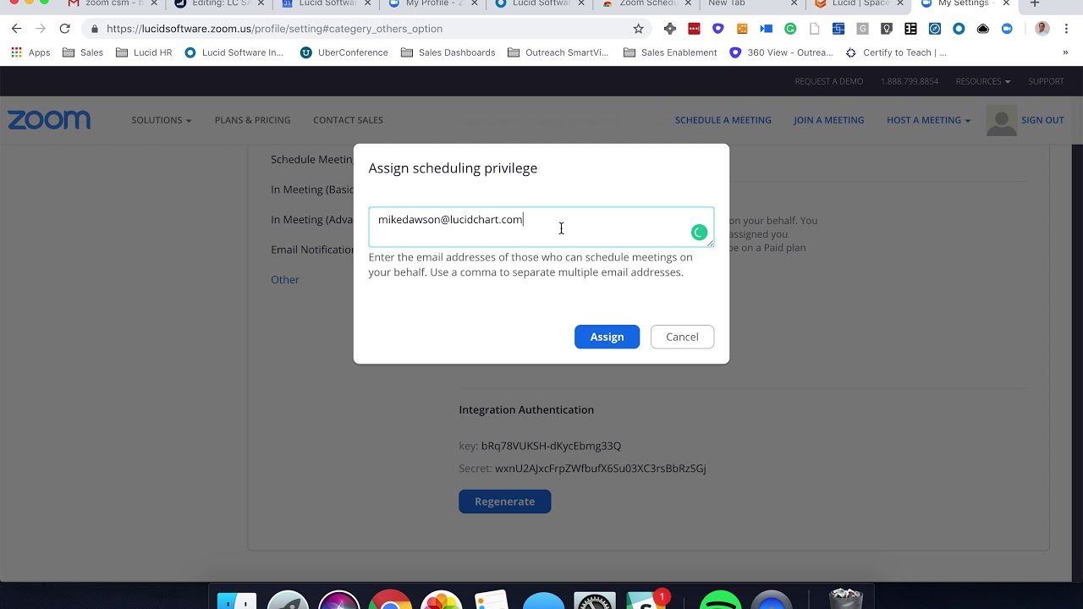1083x609 pixels.
Task: Open the Sales Dashboards bookmarks folder
Action: tap(448, 52)
